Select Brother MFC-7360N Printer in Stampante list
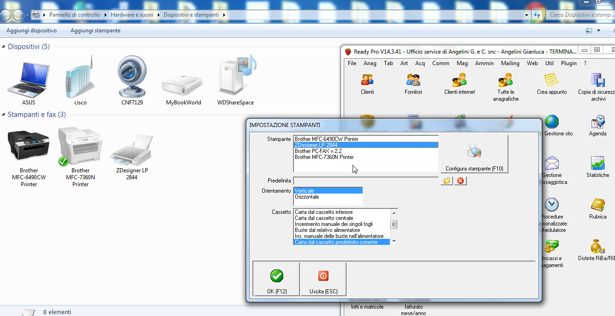This screenshot has width=615, height=316. pyautogui.click(x=366, y=157)
